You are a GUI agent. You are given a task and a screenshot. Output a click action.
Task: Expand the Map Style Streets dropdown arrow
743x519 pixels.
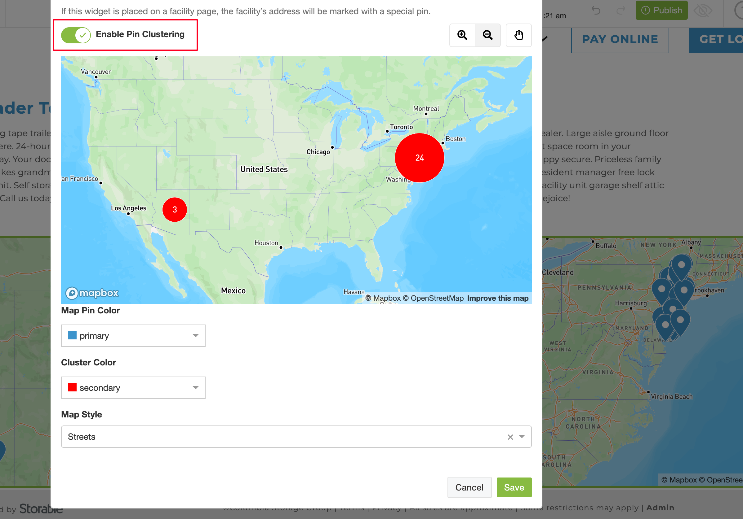[x=522, y=437]
